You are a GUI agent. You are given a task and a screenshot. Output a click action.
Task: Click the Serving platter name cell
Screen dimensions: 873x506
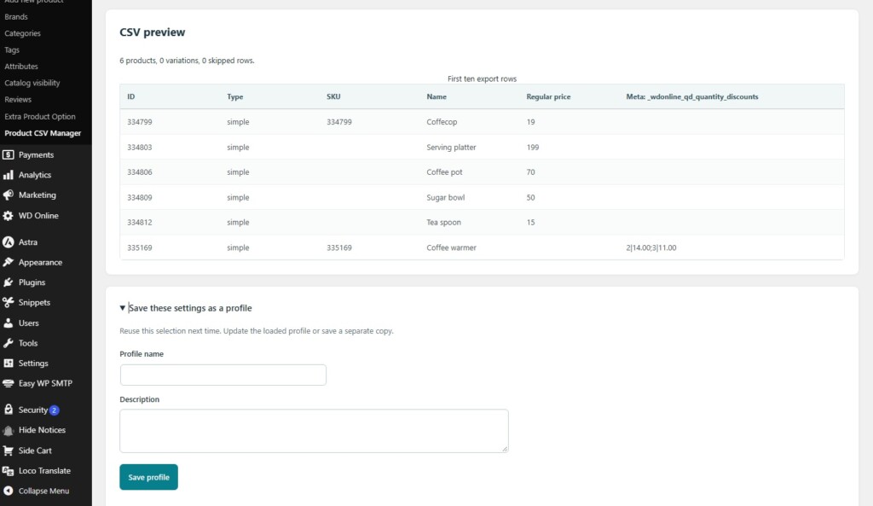[x=451, y=148]
